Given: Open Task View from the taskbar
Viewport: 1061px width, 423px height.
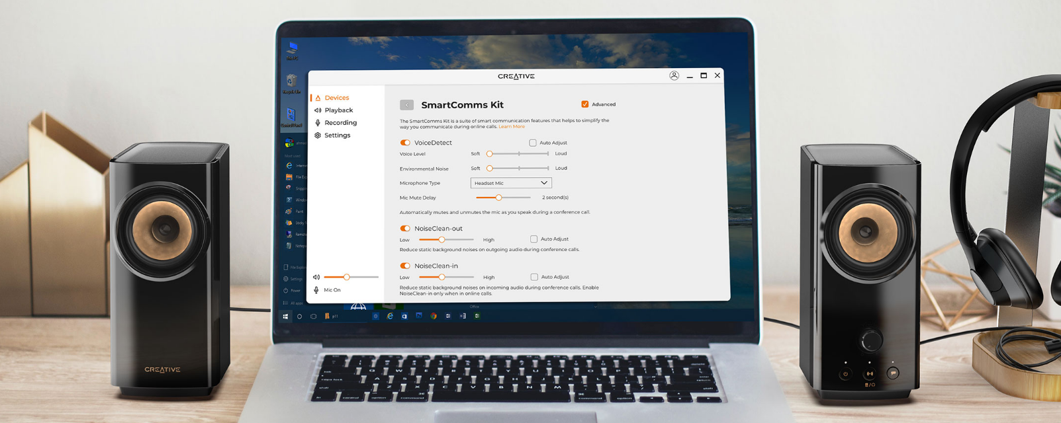Looking at the screenshot, I should pyautogui.click(x=314, y=317).
